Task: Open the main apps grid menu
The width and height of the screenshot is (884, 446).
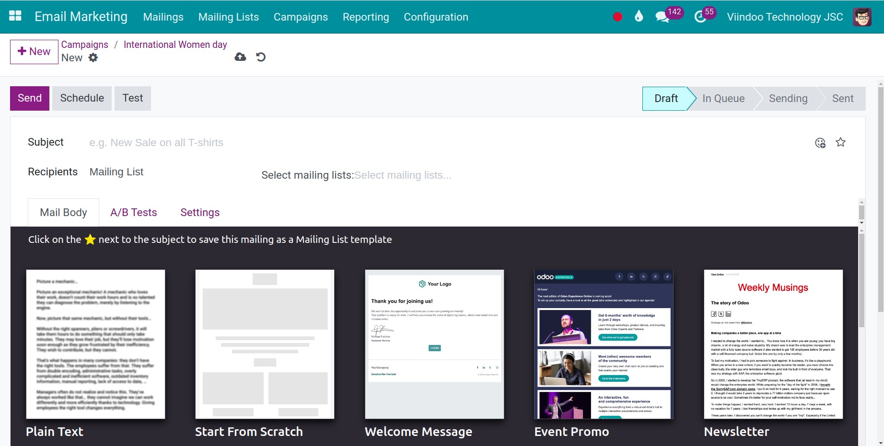Action: click(15, 16)
